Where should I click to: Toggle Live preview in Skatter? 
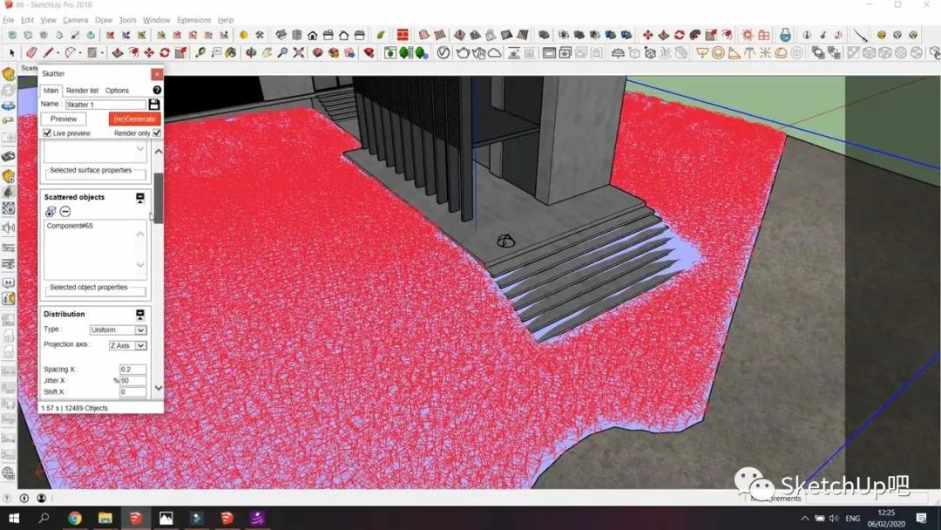pos(46,132)
